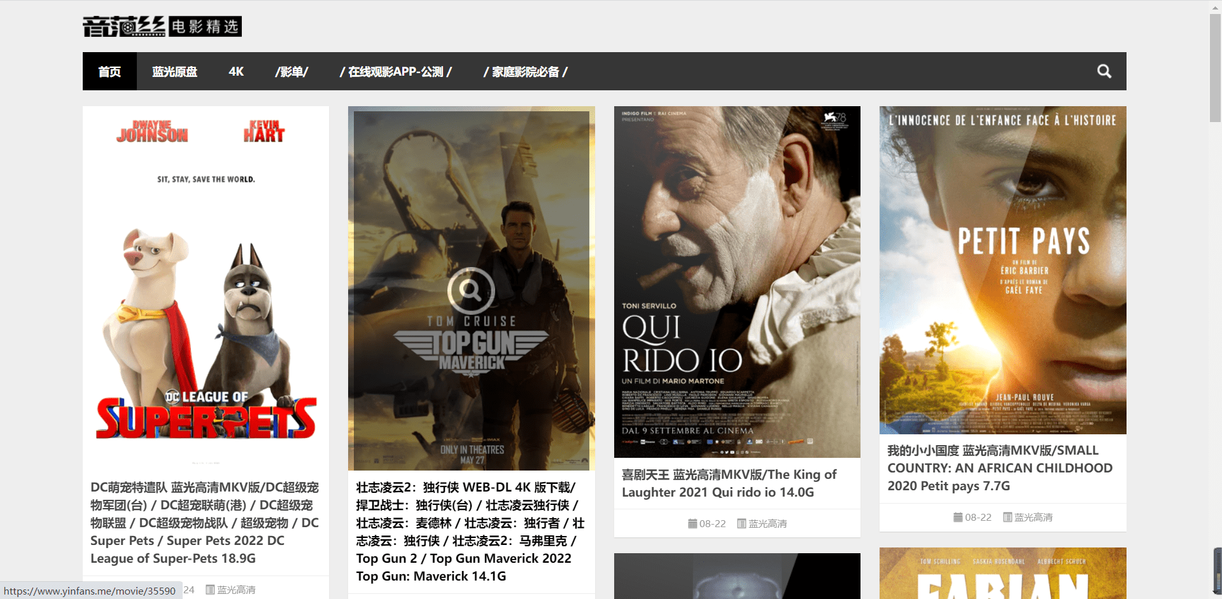Open 喜剧天王 蓝光高清MKV版 title link

tap(729, 483)
